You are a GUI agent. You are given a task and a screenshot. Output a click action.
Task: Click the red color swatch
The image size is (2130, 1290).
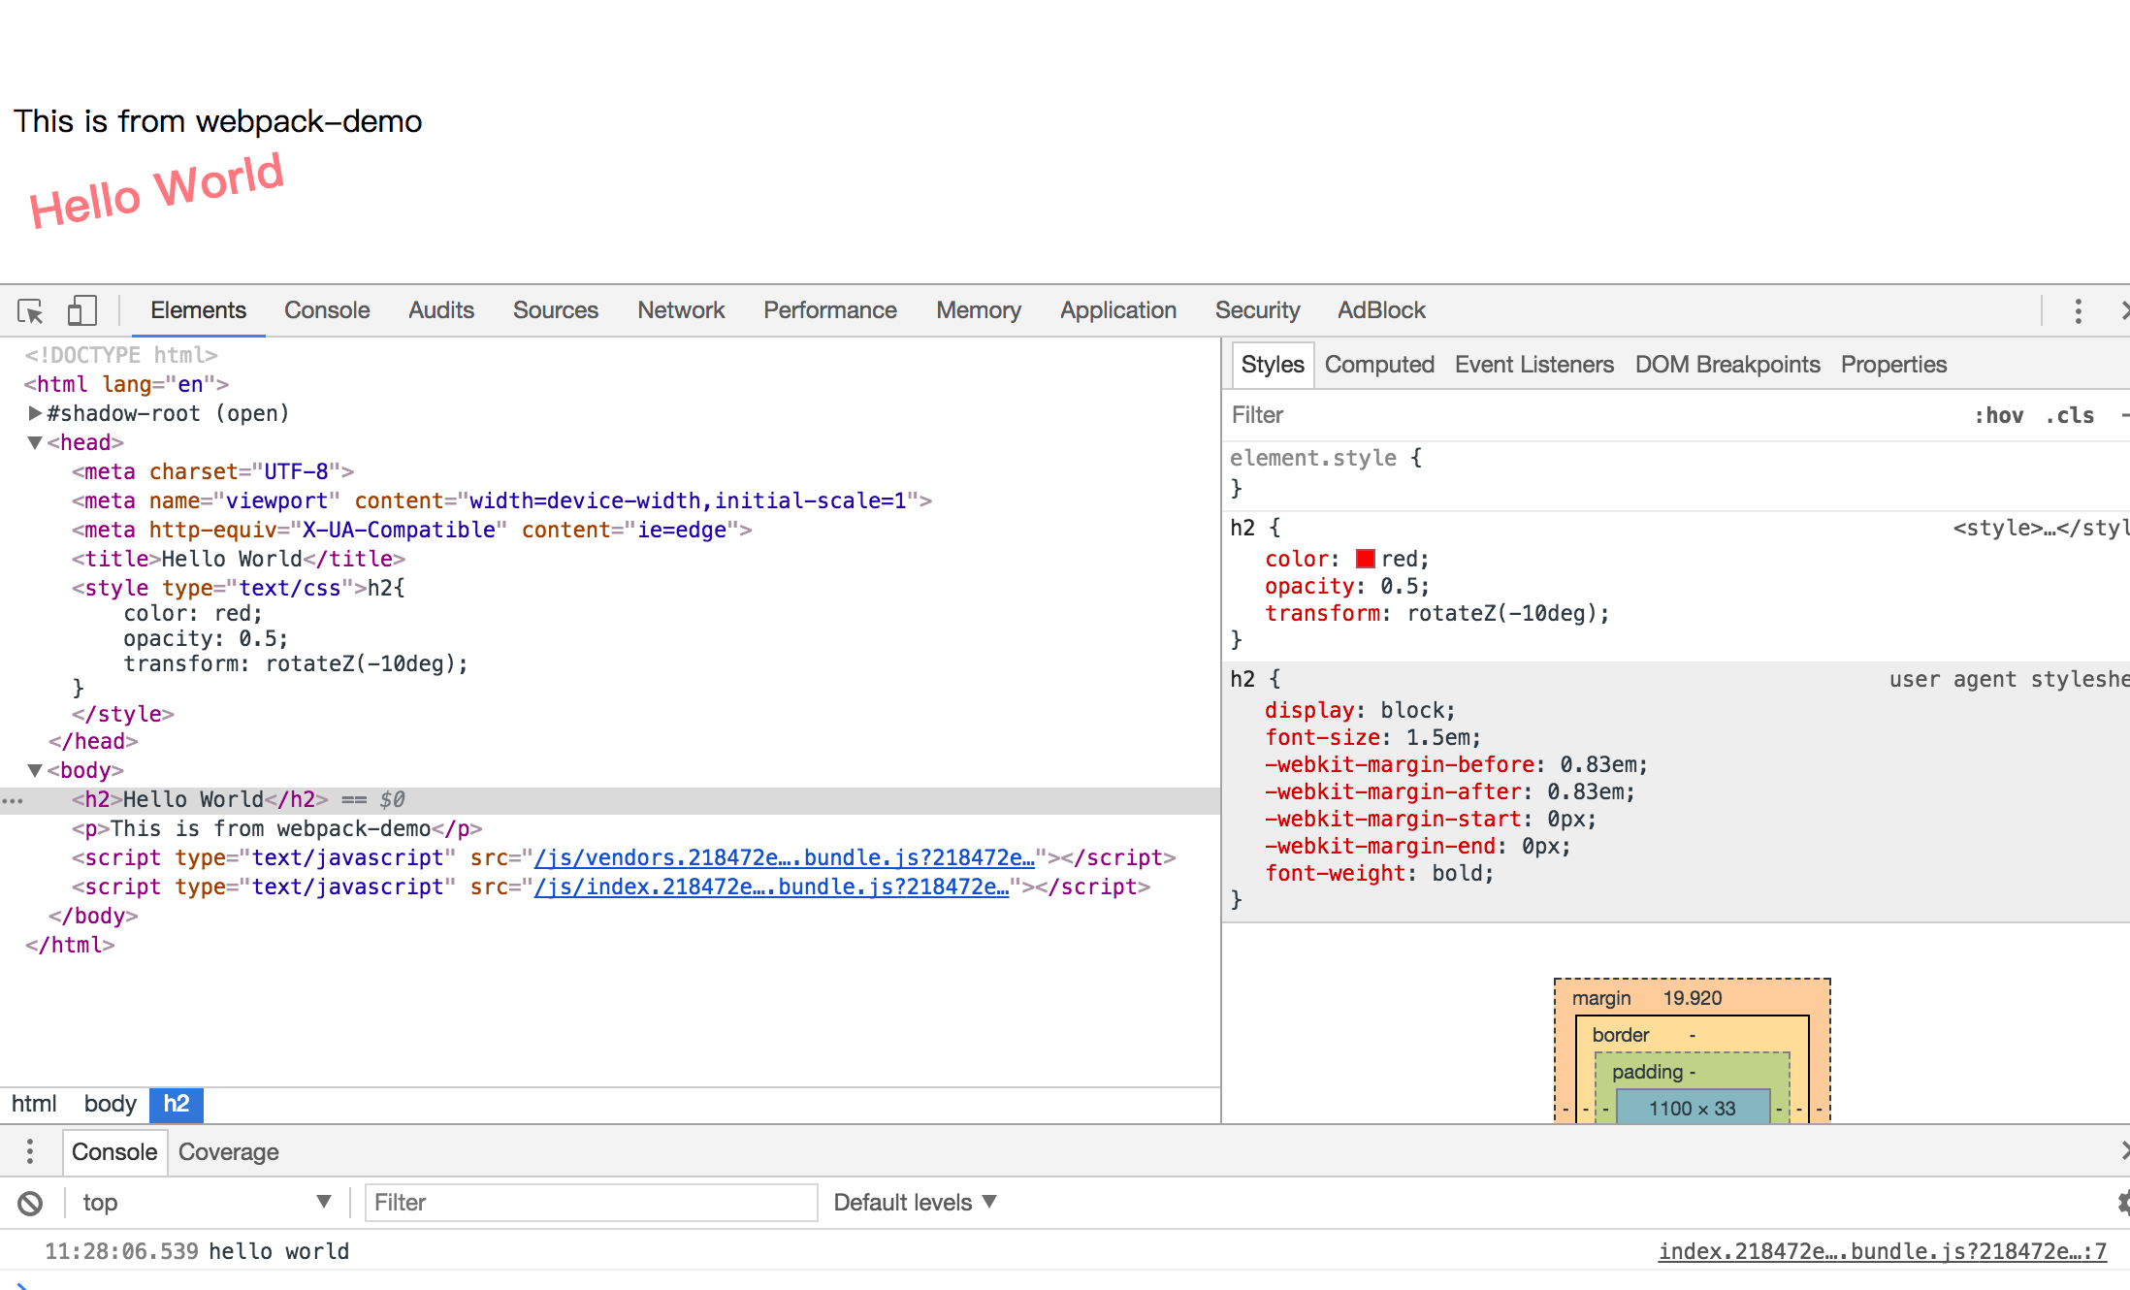point(1365,559)
